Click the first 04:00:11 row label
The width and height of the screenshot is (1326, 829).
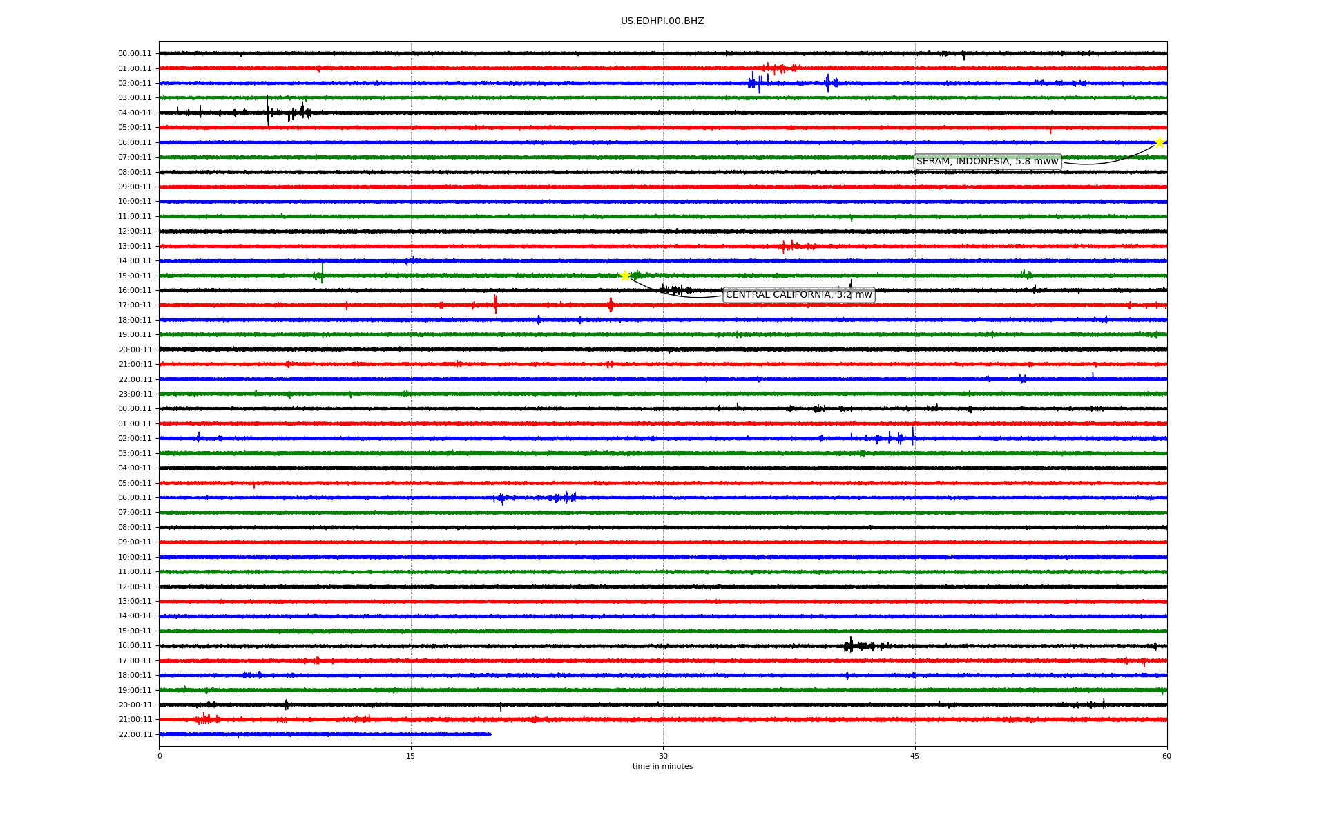pos(135,113)
